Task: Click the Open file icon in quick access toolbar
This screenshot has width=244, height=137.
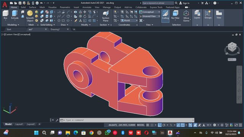Action: 16,3
